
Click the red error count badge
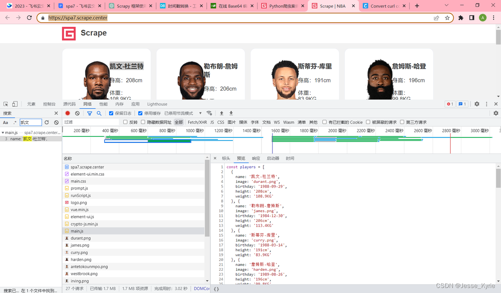(x=450, y=104)
